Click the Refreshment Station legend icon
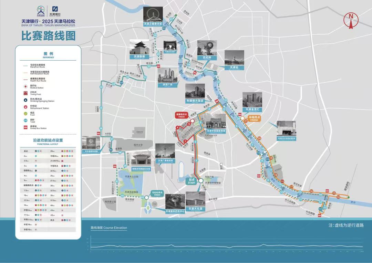Image resolution: width=372 pixels, height=263 pixels. pyautogui.click(x=25, y=107)
